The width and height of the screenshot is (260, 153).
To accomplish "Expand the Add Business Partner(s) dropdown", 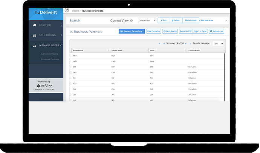I will click(x=132, y=32).
